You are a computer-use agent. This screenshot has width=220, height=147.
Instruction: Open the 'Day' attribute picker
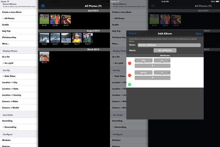[x=144, y=61]
